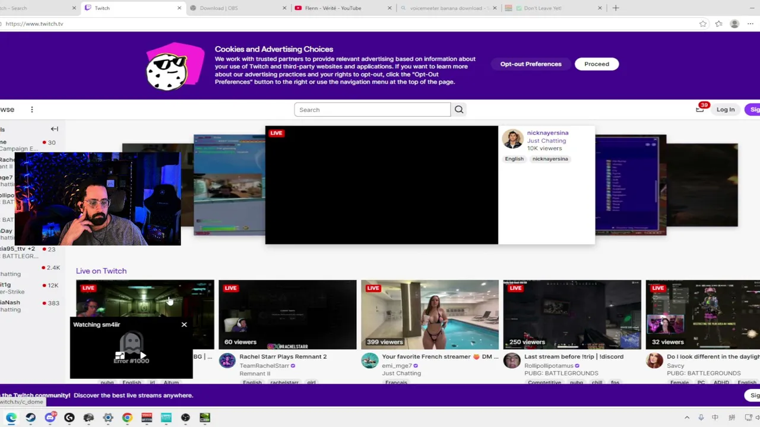Open 'Last stream before !trip | !discord' title
This screenshot has height=427, width=760.
[x=574, y=356]
